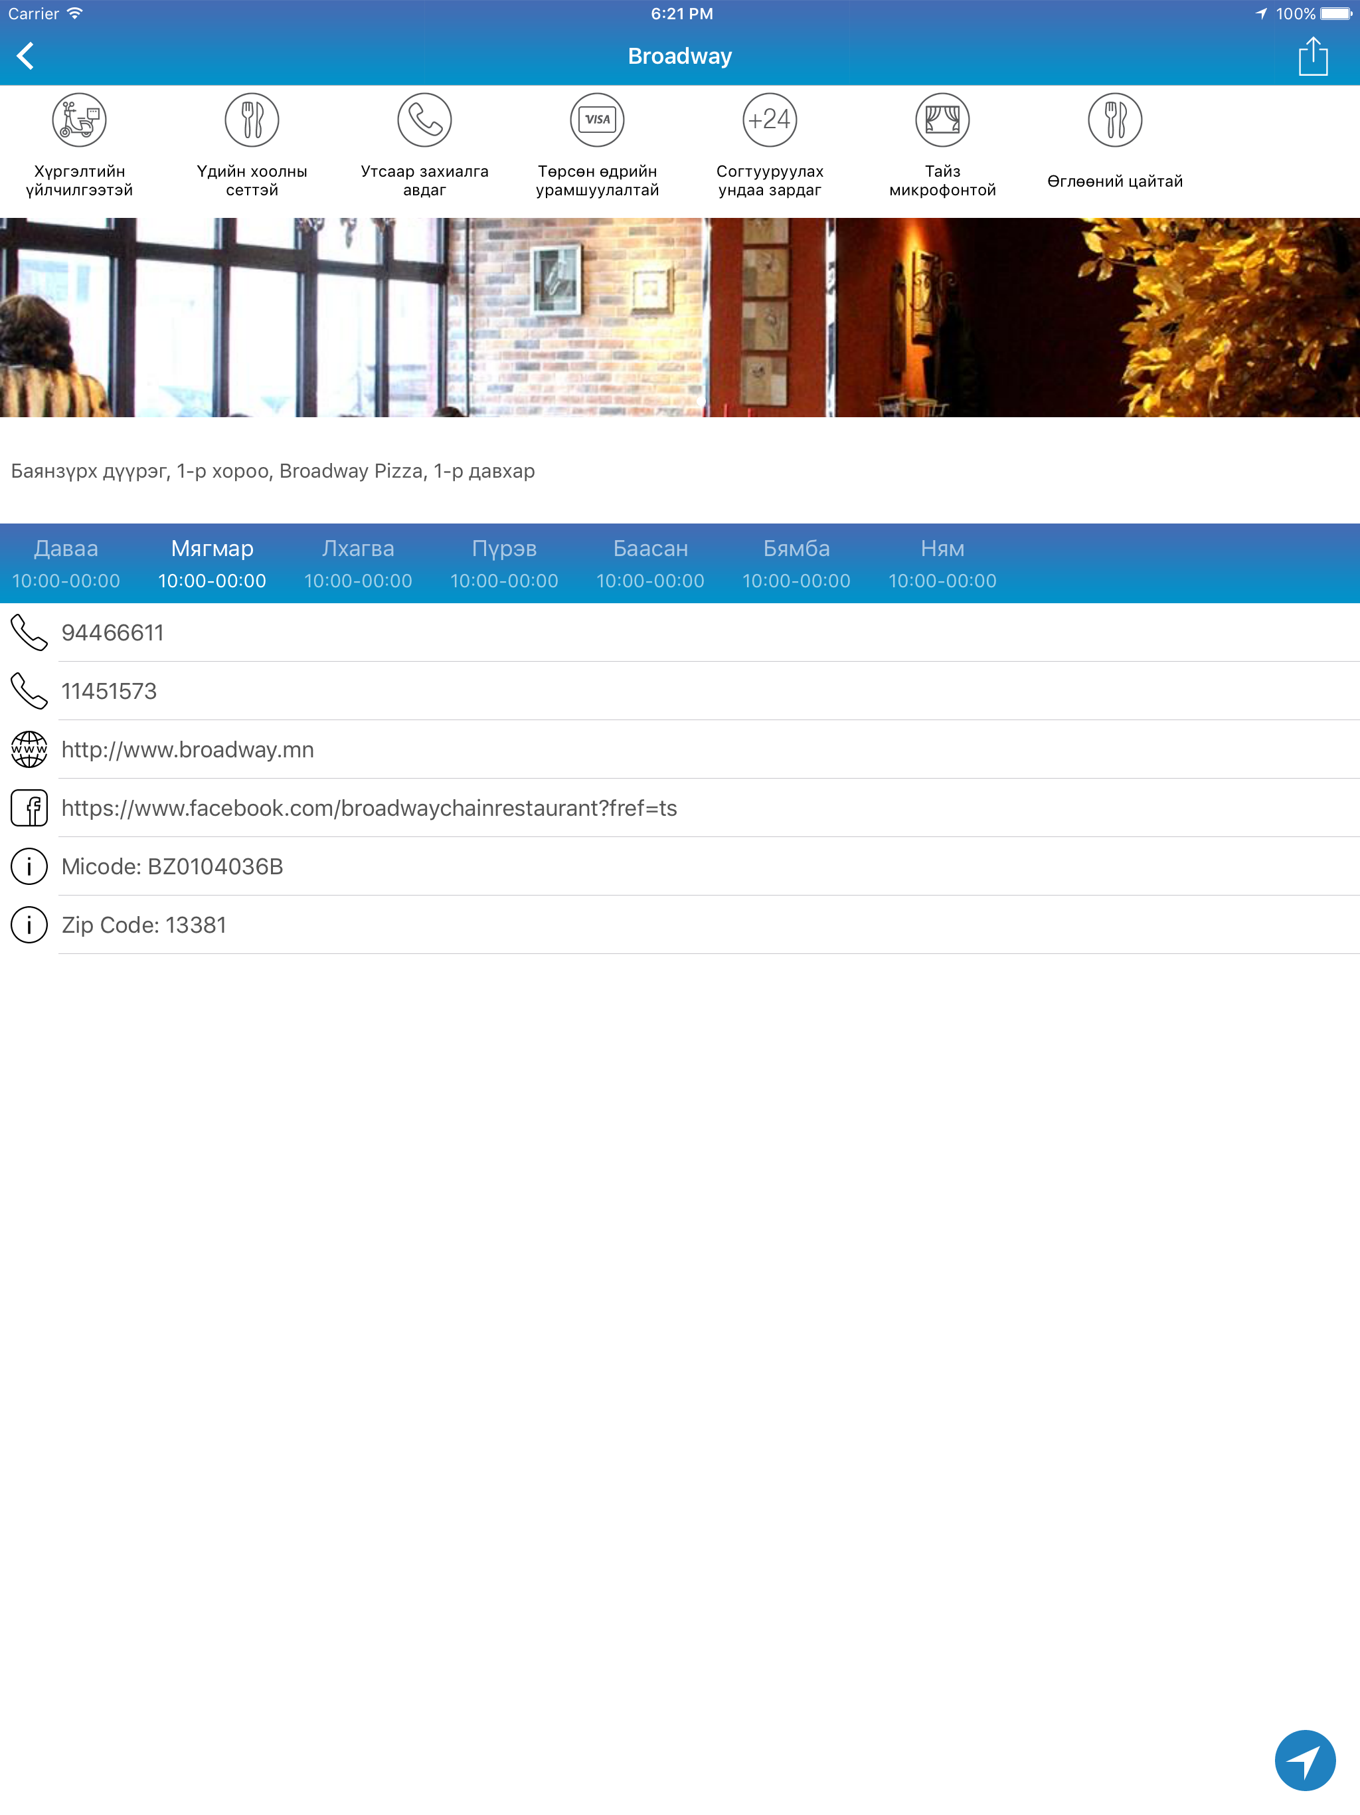Tap the delivery scooter service icon
Screen dimensions: 1360x1815
click(80, 120)
